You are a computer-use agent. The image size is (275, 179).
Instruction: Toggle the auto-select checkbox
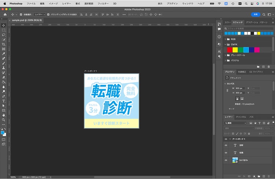point(21,15)
